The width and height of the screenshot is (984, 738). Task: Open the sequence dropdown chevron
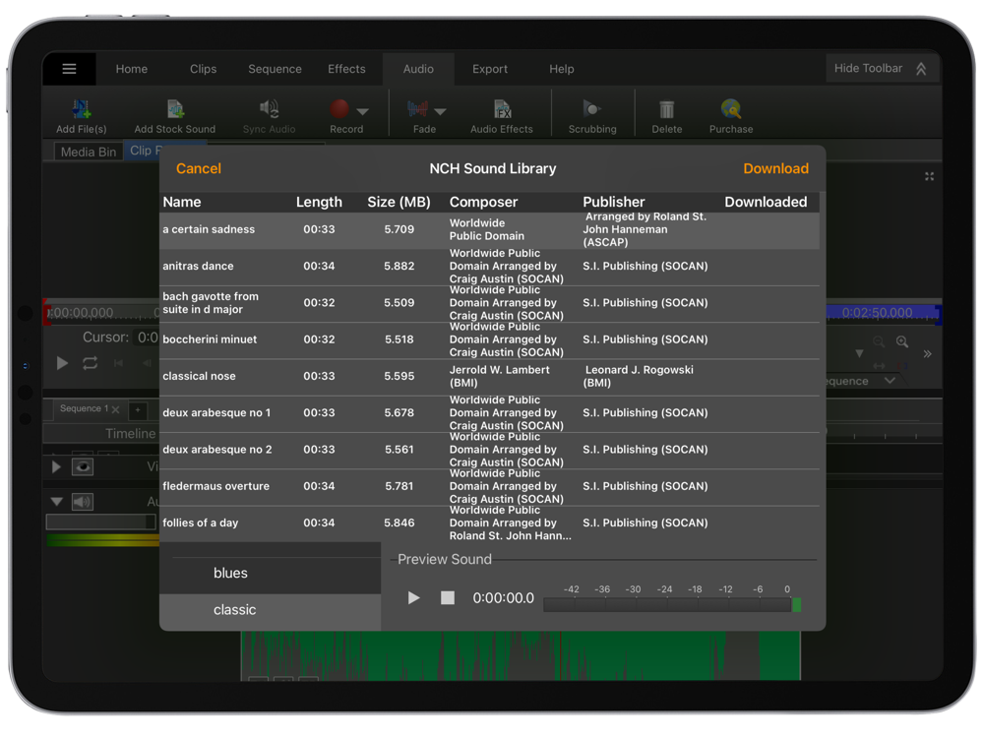point(890,380)
